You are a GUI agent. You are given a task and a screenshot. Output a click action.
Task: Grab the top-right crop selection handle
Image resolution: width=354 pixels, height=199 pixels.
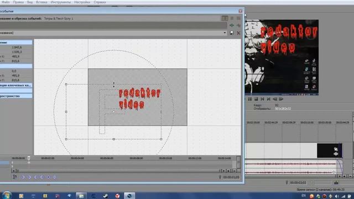point(161,84)
